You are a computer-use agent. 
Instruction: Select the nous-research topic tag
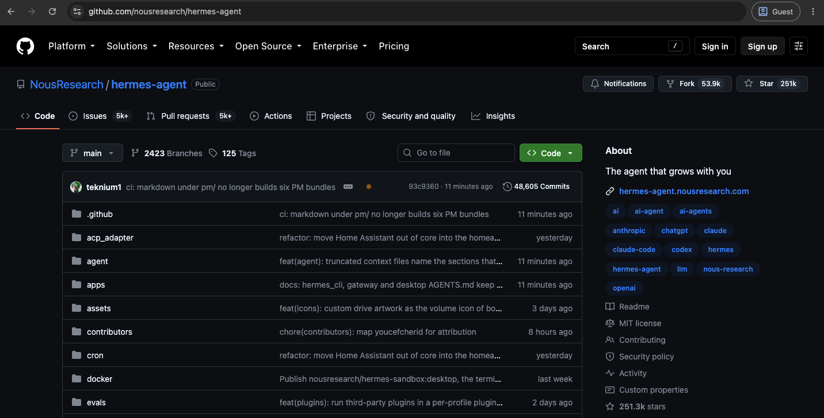[728, 269]
